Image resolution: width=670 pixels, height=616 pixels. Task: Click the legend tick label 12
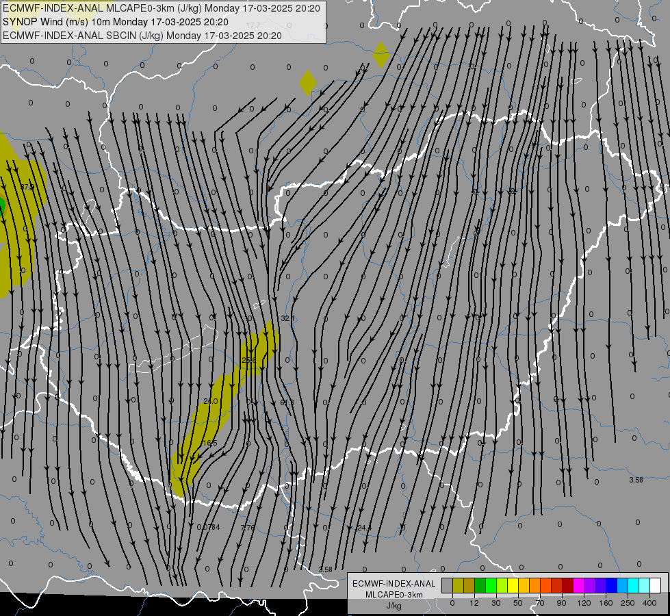tap(474, 603)
